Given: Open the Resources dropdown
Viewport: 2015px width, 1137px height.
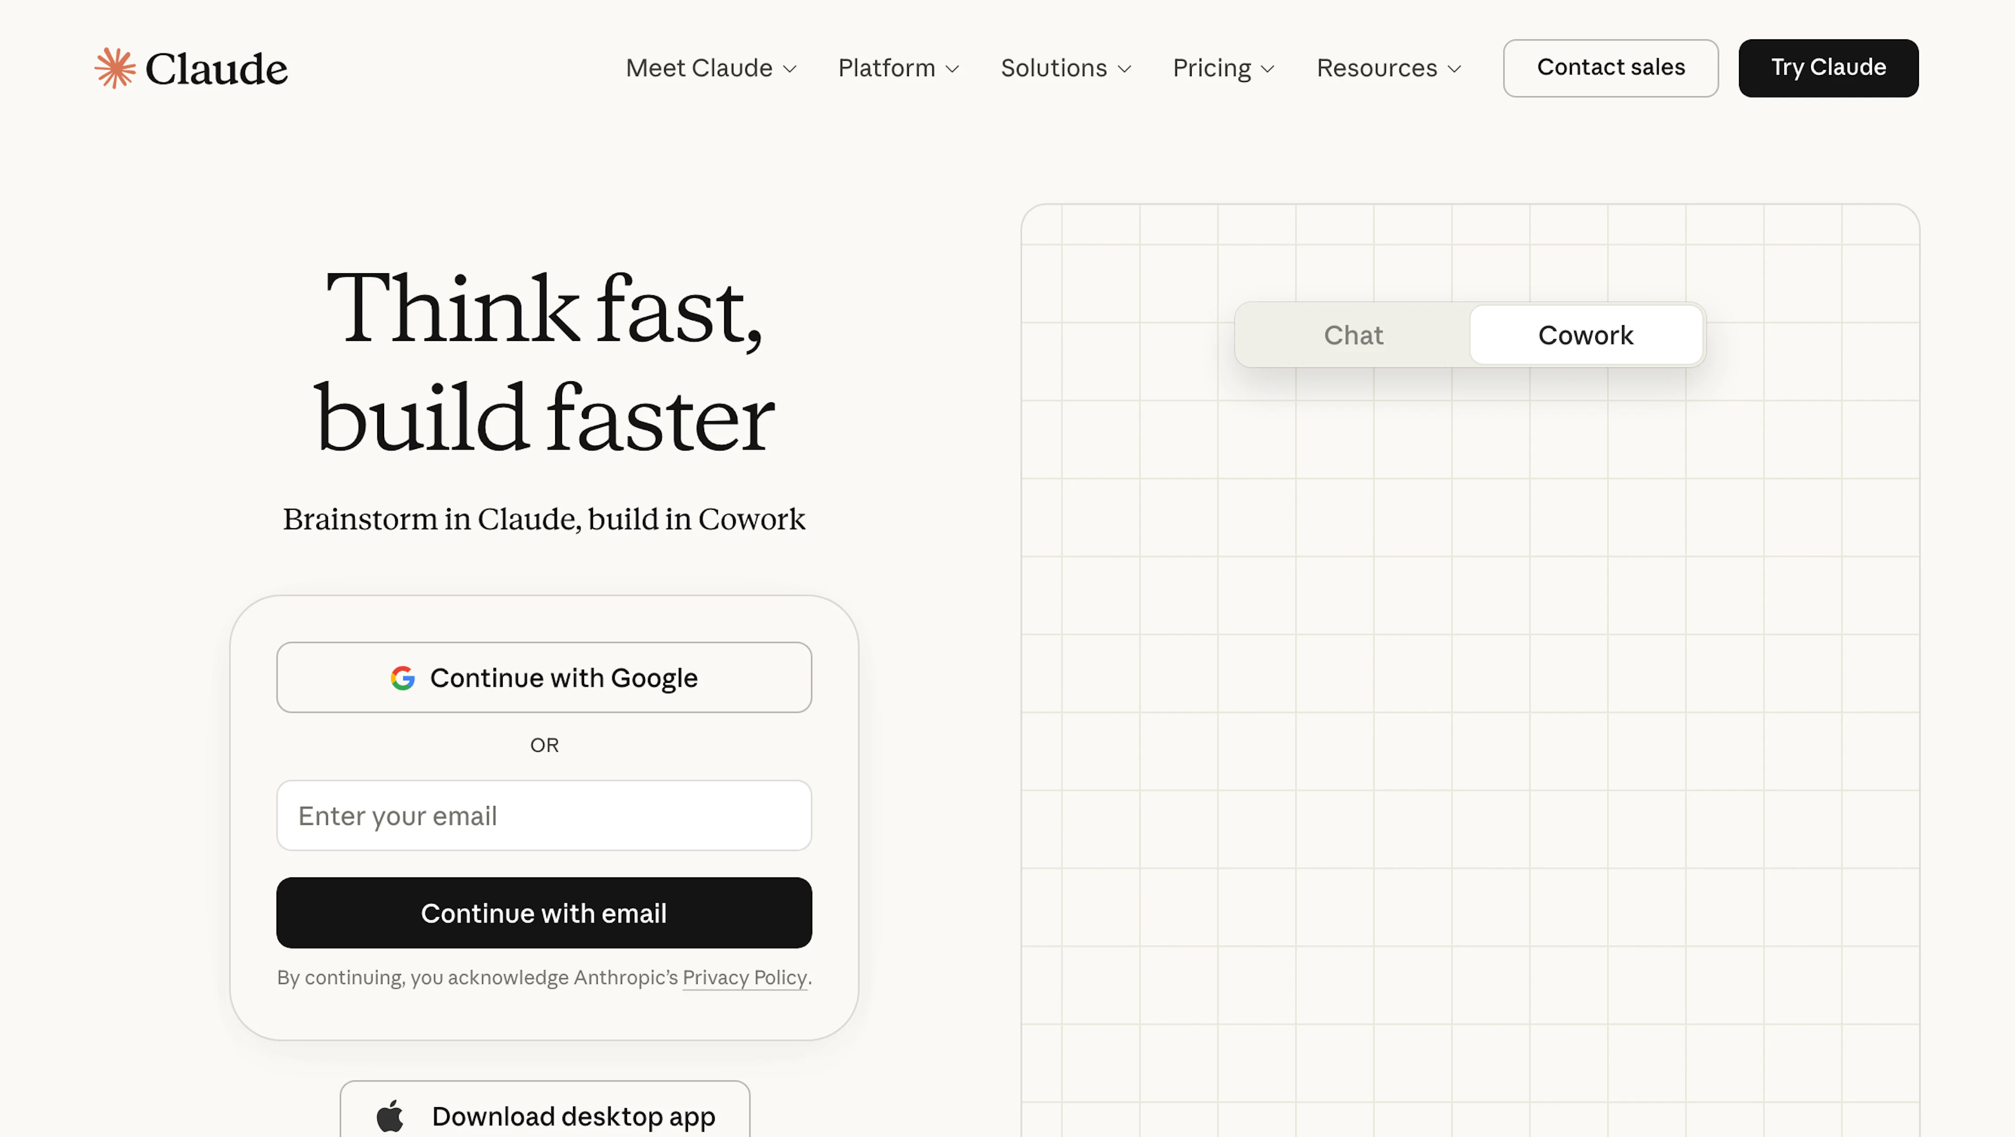Looking at the screenshot, I should coord(1387,68).
